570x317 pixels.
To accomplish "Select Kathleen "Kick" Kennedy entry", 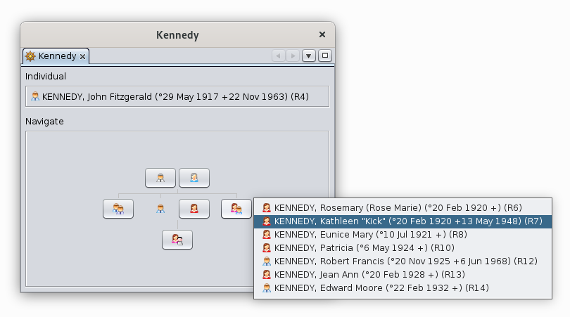I will pyautogui.click(x=403, y=221).
